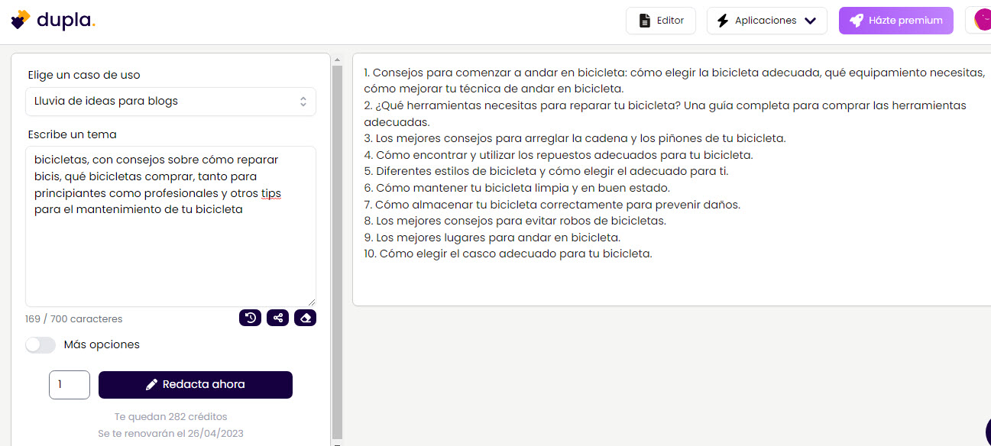Click the misspelled word tips in the topic

tap(271, 193)
